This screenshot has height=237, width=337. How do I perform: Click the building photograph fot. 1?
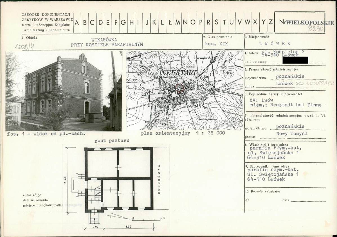pyautogui.click(x=64, y=91)
